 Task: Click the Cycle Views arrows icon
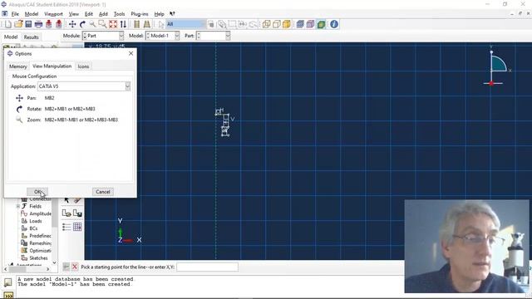(123, 24)
